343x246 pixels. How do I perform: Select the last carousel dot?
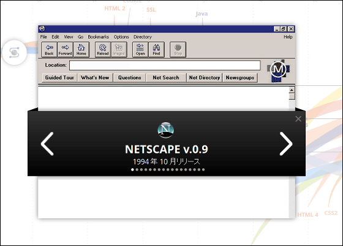coord(203,169)
